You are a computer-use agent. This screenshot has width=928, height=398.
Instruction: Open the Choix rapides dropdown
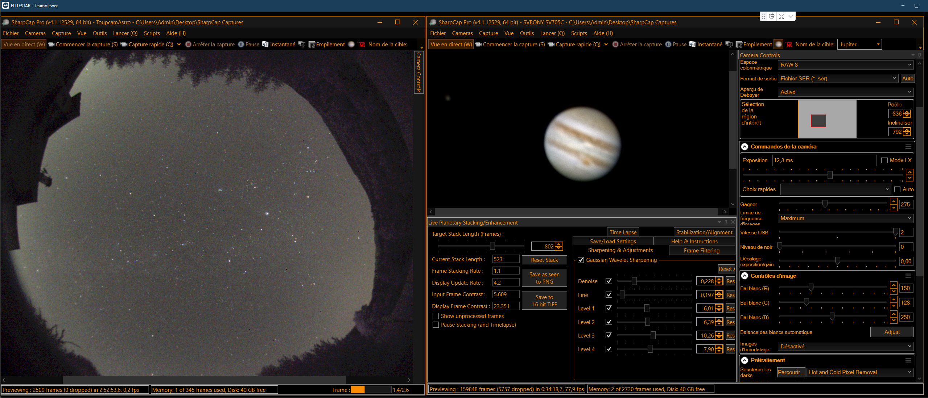pyautogui.click(x=835, y=189)
